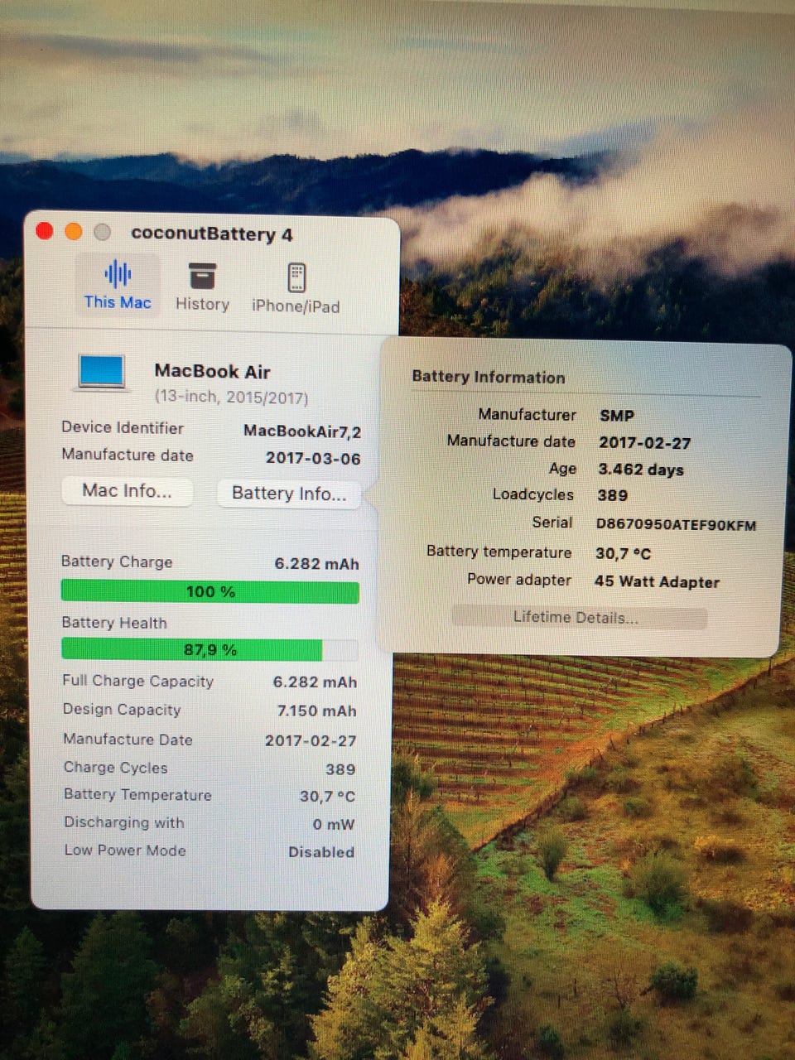Click the Battery Health label
Image resolution: width=795 pixels, height=1060 pixels.
(x=114, y=623)
